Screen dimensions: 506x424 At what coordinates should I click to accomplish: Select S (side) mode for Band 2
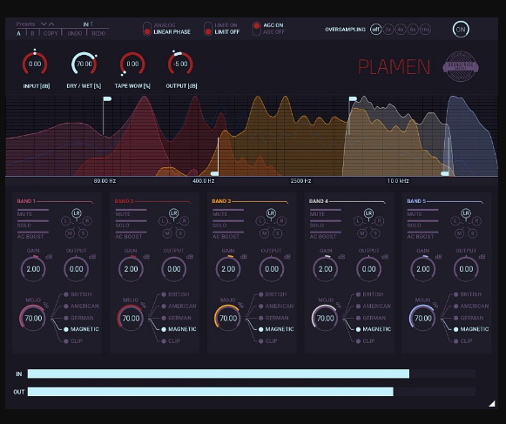(x=181, y=233)
